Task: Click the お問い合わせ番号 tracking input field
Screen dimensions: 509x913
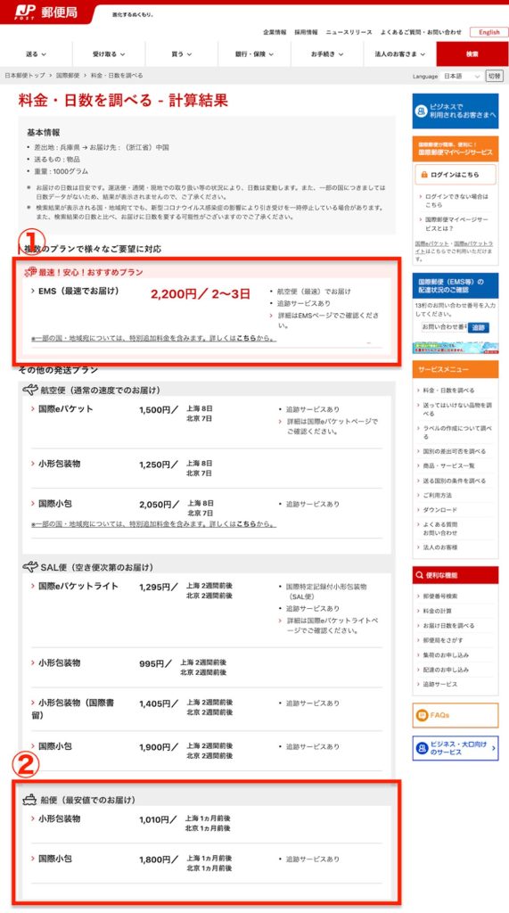Action: [x=444, y=327]
